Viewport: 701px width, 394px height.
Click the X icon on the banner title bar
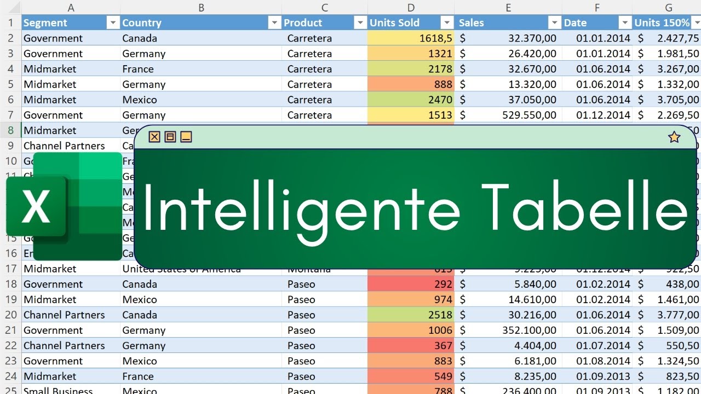(154, 137)
